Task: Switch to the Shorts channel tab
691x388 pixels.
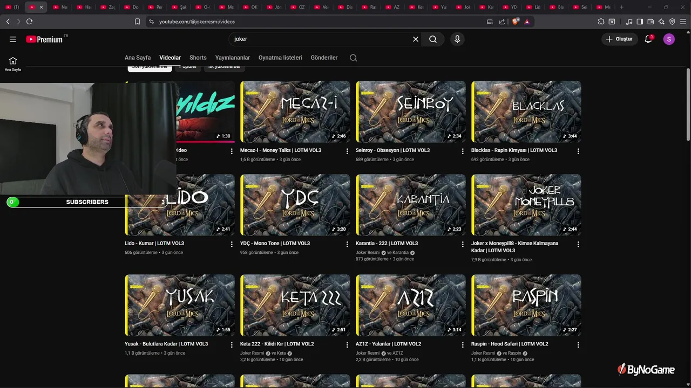Action: pyautogui.click(x=198, y=58)
